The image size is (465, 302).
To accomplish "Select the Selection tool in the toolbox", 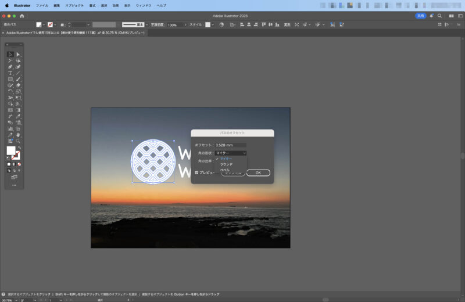I will (10, 55).
